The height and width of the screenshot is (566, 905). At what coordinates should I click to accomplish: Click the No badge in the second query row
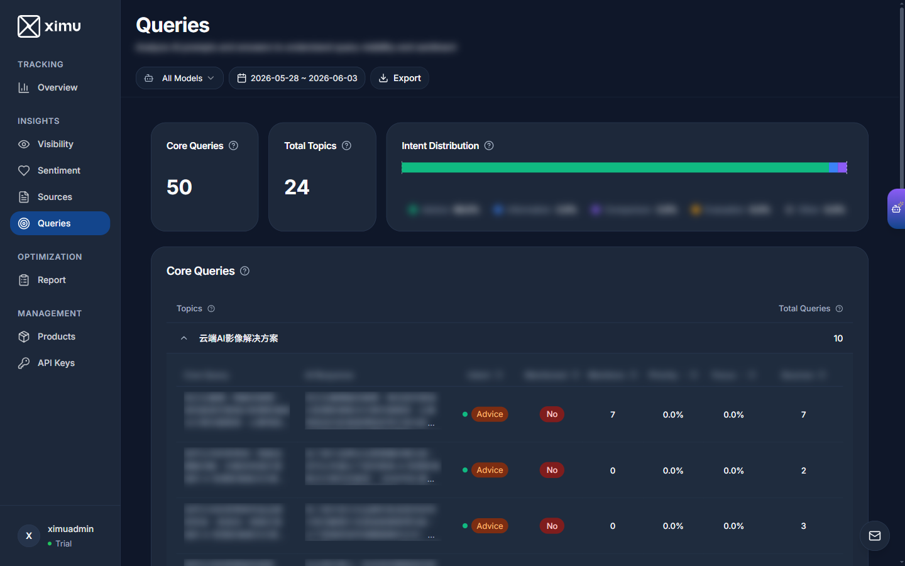tap(552, 470)
